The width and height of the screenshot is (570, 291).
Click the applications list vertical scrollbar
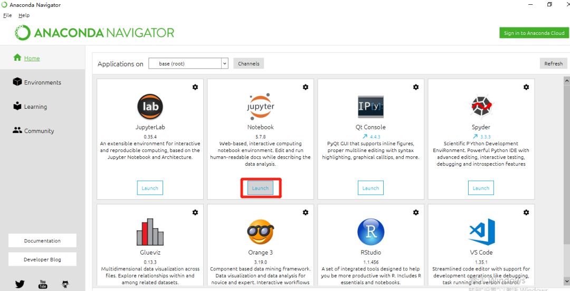(567, 164)
